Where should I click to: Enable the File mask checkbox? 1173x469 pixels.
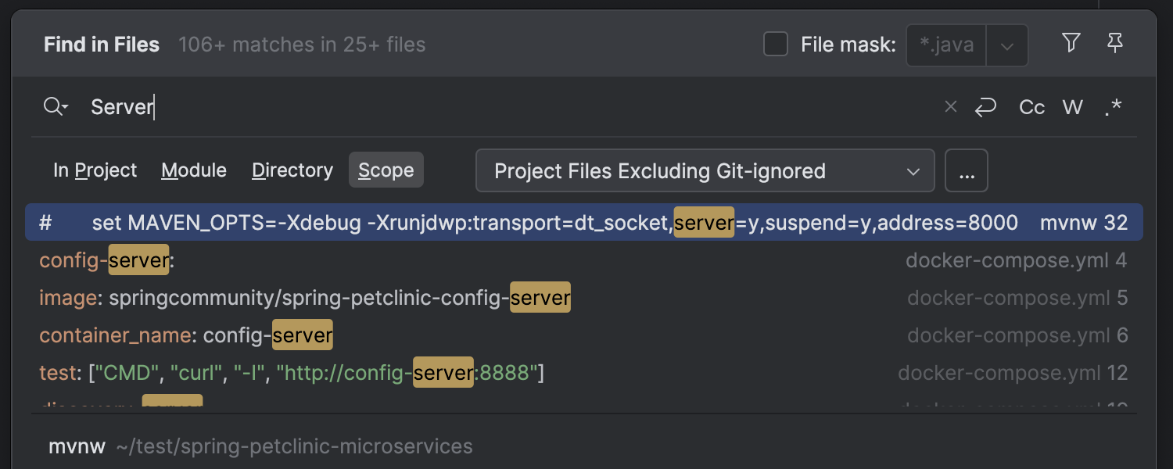point(775,45)
